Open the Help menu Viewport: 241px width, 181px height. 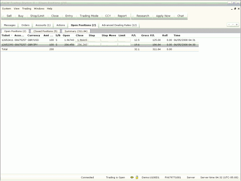click(x=49, y=8)
